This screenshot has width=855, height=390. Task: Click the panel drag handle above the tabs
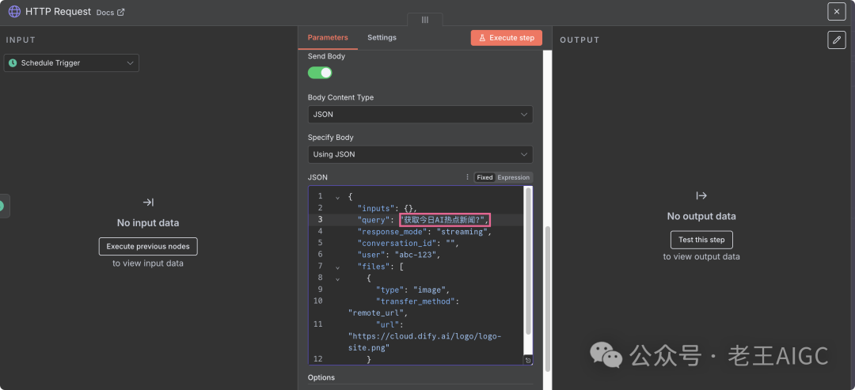click(x=425, y=20)
